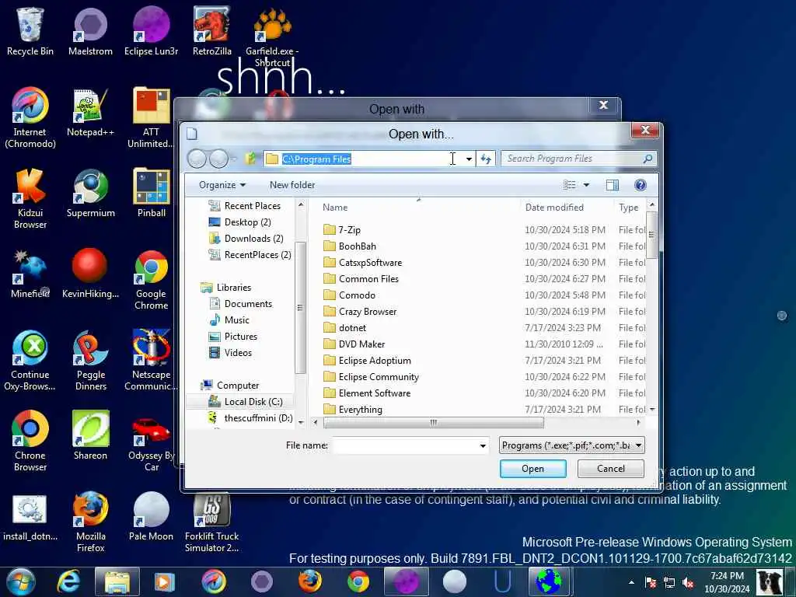Screen dimensions: 796x597
Task: Select the 7-Zip folder
Action: 342,230
